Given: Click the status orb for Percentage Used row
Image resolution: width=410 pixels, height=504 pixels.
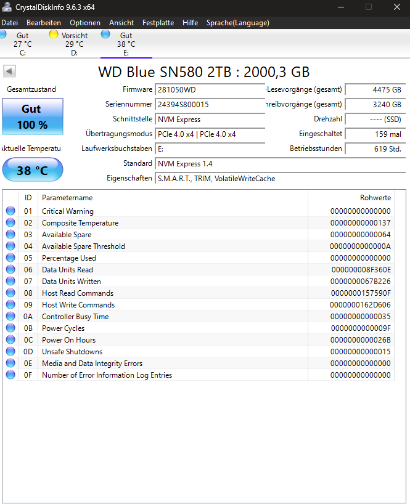Looking at the screenshot, I should pyautogui.click(x=10, y=258).
